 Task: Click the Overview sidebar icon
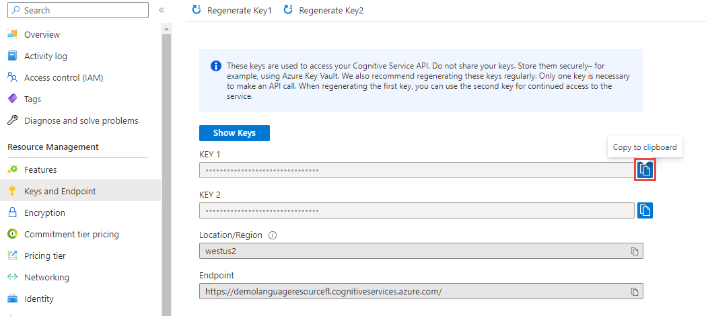13,34
